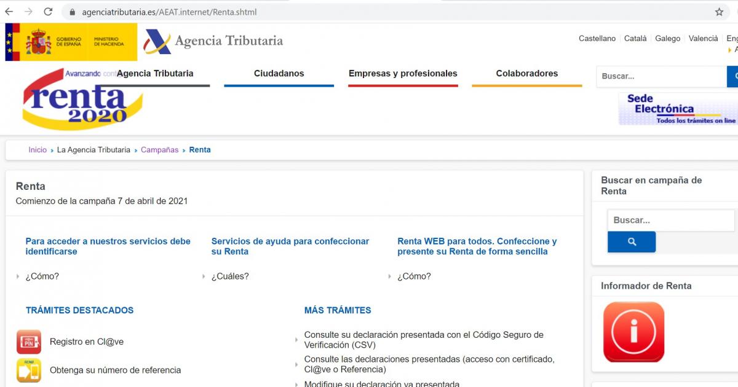Screen dimensions: 738x387
Task: Expand ¿Cómo? under Renta WEB heading
Action: click(x=414, y=276)
